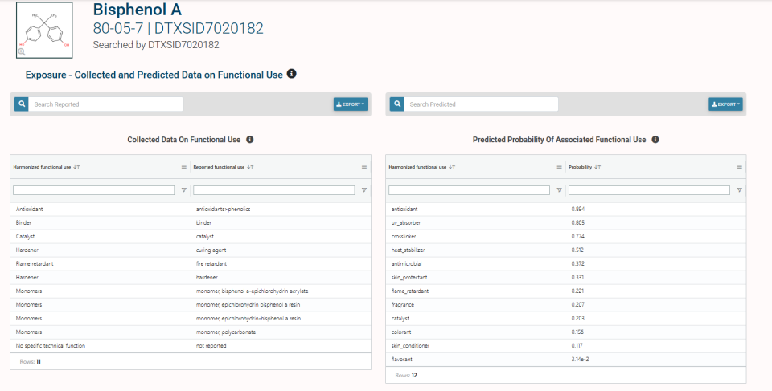Open Export dropdown for collected data table

[350, 104]
